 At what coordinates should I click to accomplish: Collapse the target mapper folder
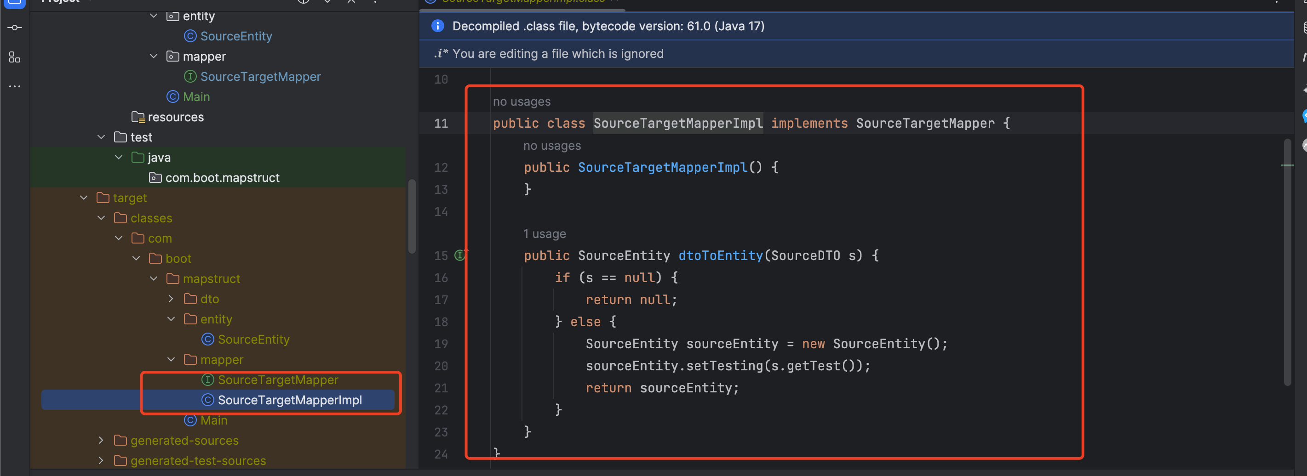(171, 359)
